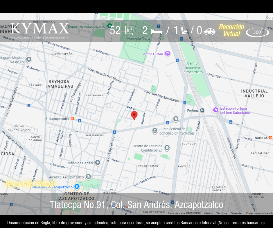
Task: Click the Alameda Norte park label
Action: (x=139, y=38)
